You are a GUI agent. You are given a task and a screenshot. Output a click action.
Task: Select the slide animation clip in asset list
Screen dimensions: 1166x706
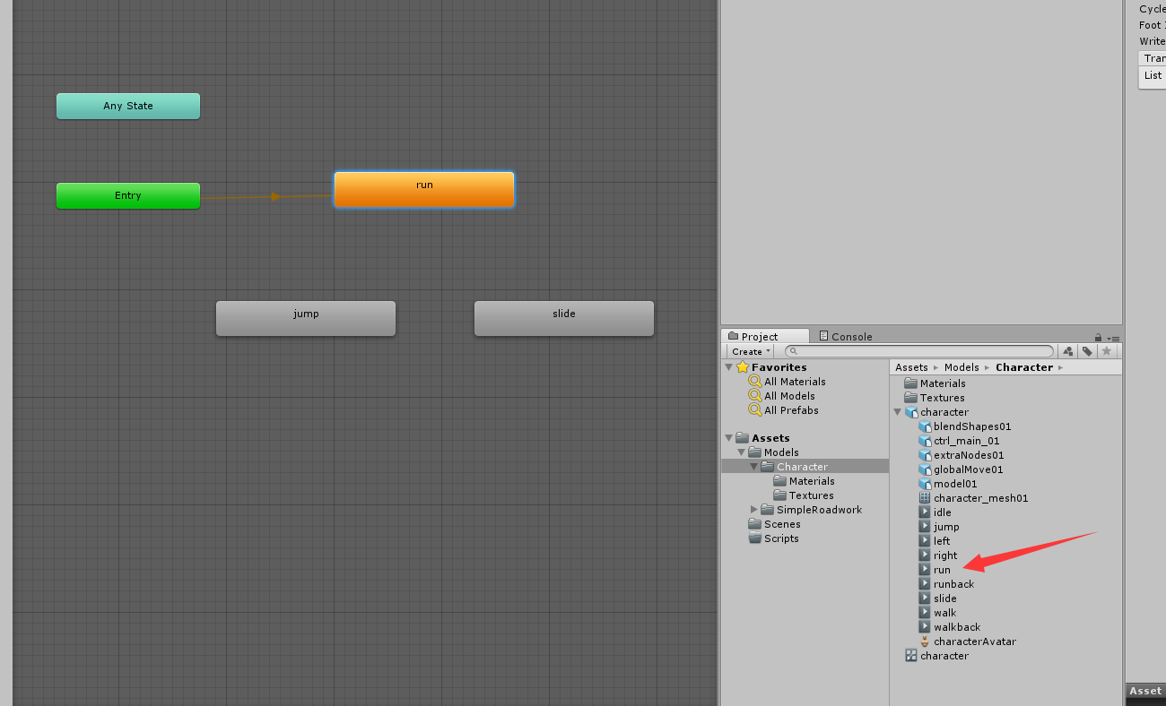[938, 598]
